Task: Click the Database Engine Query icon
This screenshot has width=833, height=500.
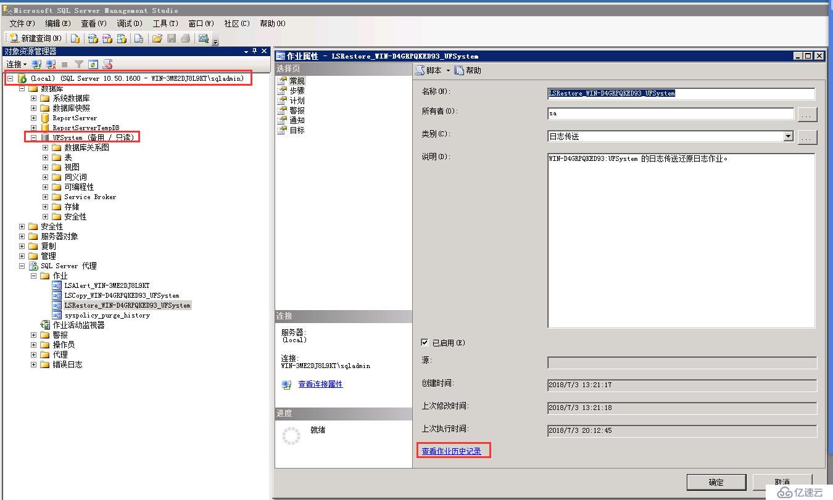Action: (x=75, y=38)
